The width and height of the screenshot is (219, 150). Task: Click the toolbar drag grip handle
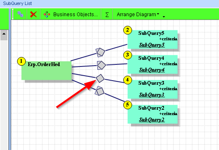[13, 14]
